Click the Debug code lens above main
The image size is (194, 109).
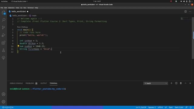[x=25, y=27]
